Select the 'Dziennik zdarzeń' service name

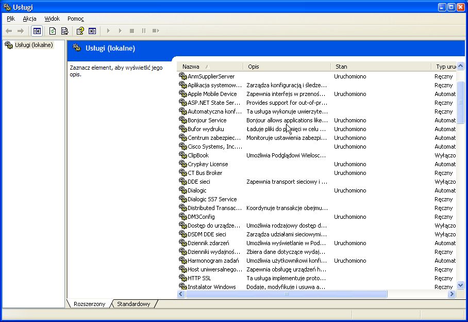point(208,243)
